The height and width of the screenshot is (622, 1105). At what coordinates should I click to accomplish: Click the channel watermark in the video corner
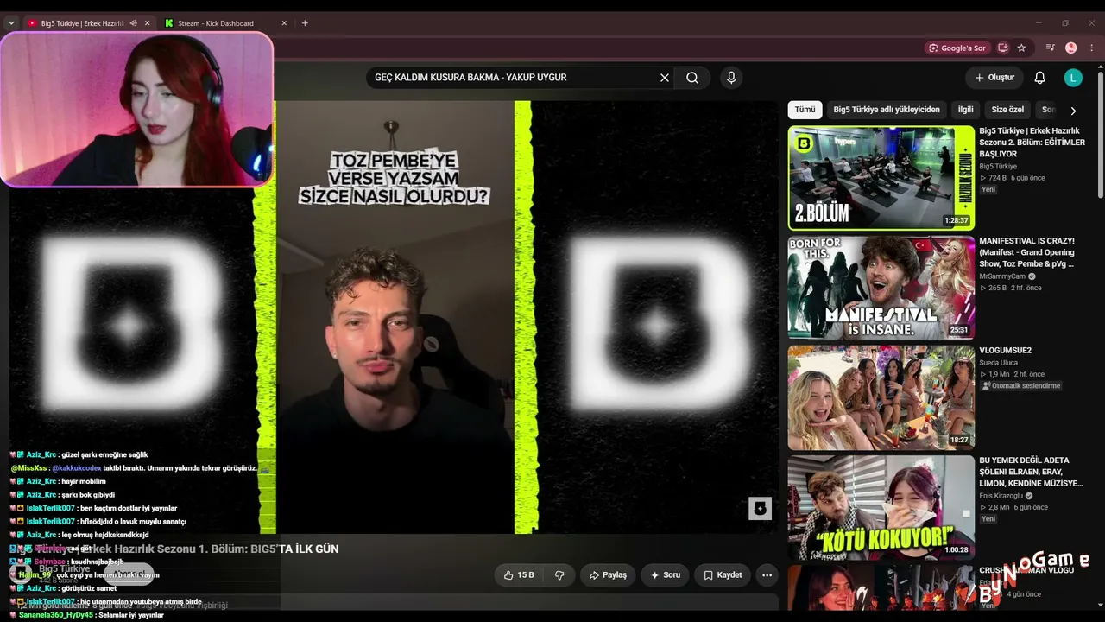(760, 508)
